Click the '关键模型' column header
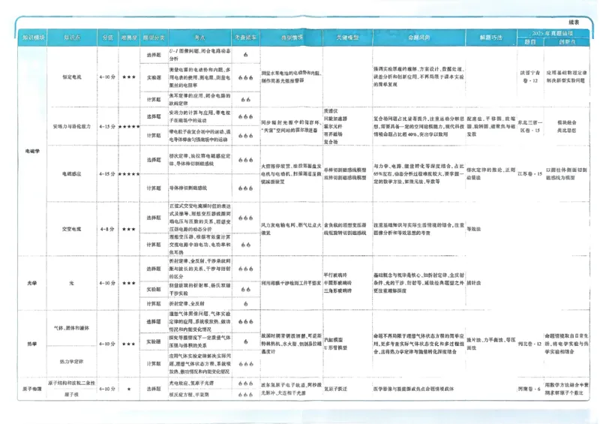Image resolution: width=600 pixels, height=424 pixels. pos(347,38)
